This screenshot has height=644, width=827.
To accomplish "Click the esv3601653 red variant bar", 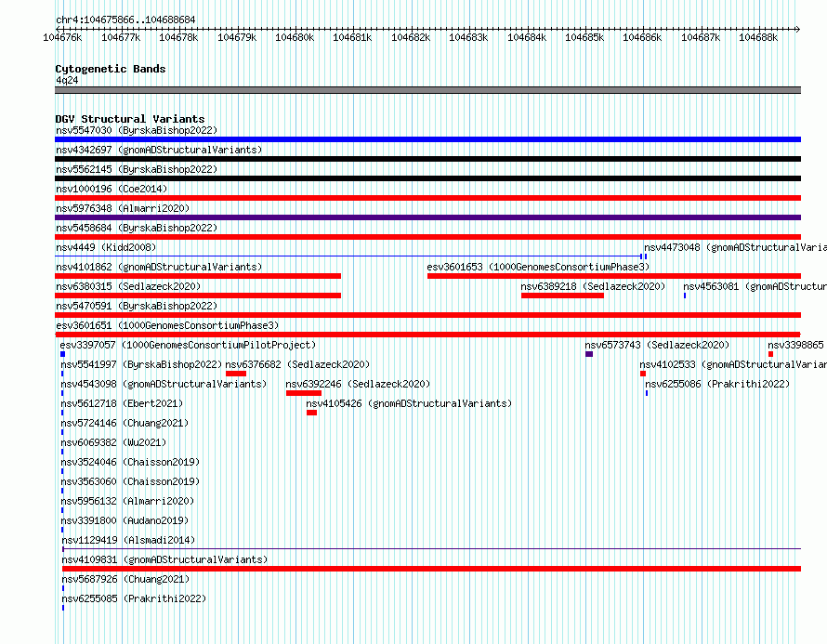I will 614,276.
